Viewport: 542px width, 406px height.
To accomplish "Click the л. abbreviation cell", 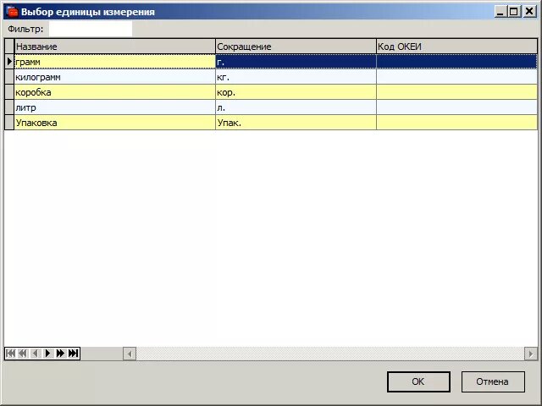I will [296, 107].
